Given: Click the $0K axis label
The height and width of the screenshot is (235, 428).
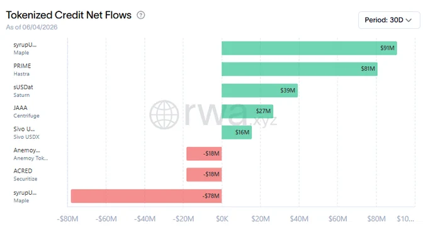Looking at the screenshot, I should coord(222,219).
